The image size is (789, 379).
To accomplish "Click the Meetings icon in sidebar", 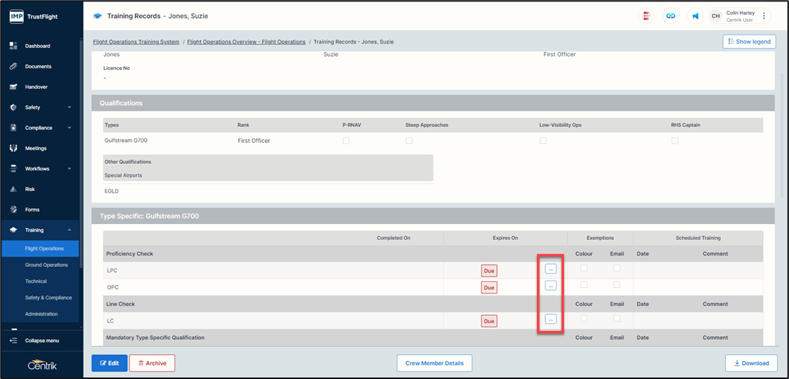I will point(14,148).
